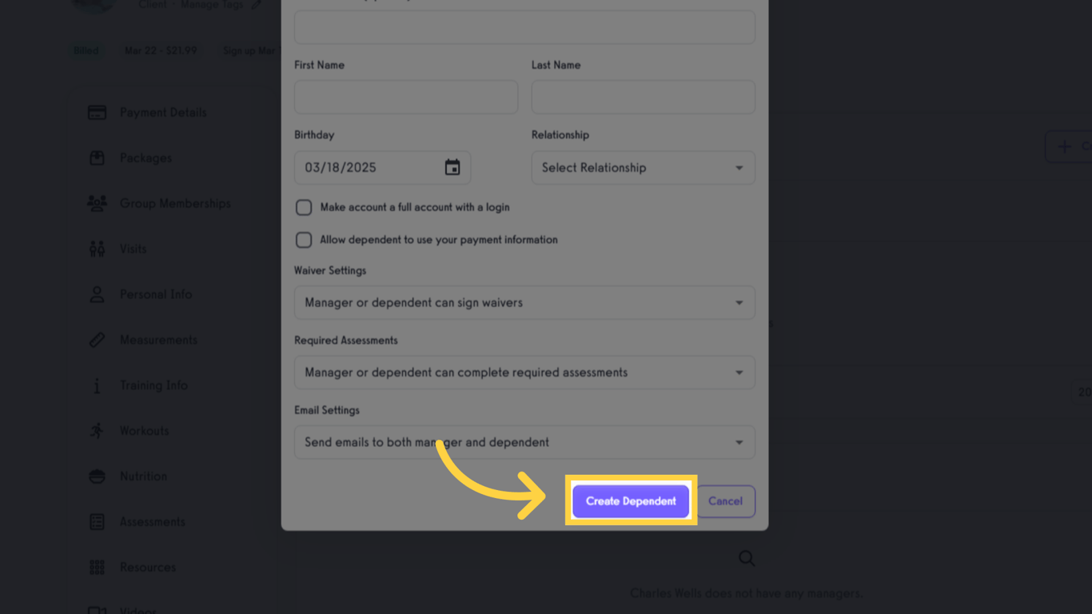Open the Birthday calendar picker icon
Viewport: 1092px width, 614px height.
point(453,167)
